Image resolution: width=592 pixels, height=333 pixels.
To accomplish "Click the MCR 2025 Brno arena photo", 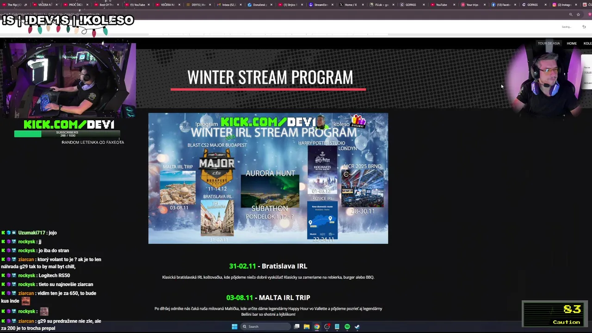I will pyautogui.click(x=362, y=188).
